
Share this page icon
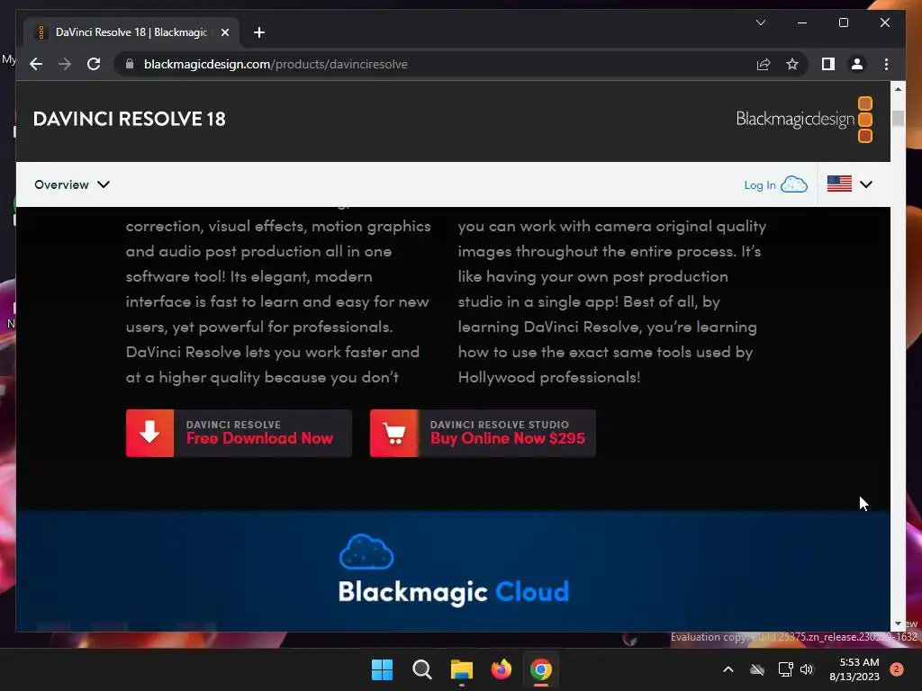pos(764,64)
